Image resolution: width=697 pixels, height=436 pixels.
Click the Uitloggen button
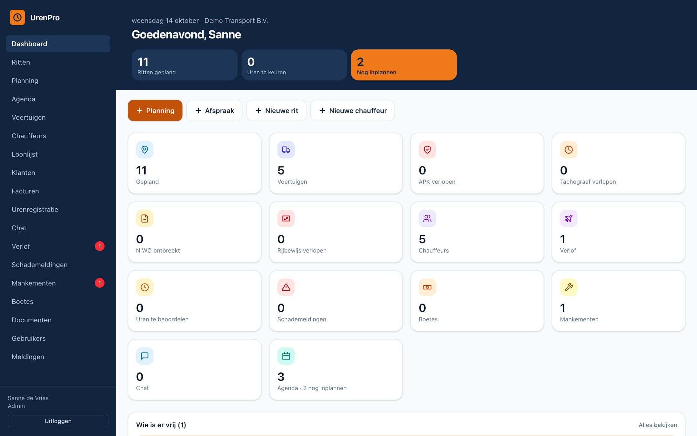[58, 421]
